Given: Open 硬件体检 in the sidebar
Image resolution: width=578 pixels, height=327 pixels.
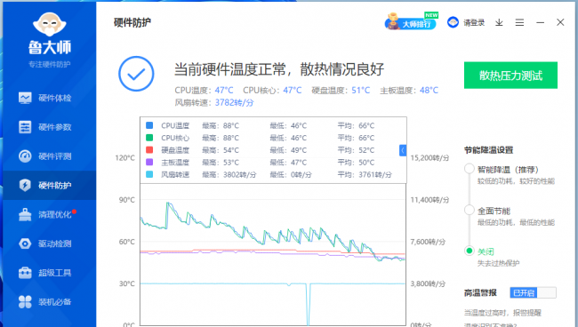Looking at the screenshot, I should [x=50, y=98].
